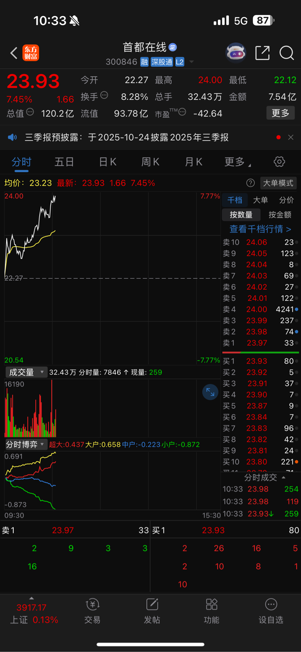The height and width of the screenshot is (652, 301).
Task: Select 按数量 display option
Action: click(241, 215)
